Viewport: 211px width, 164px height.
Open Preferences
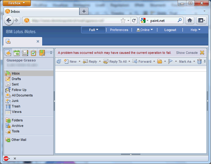tap(119, 30)
